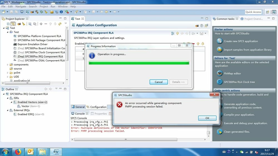Open Firefox from the taskbar

(x=18, y=152)
